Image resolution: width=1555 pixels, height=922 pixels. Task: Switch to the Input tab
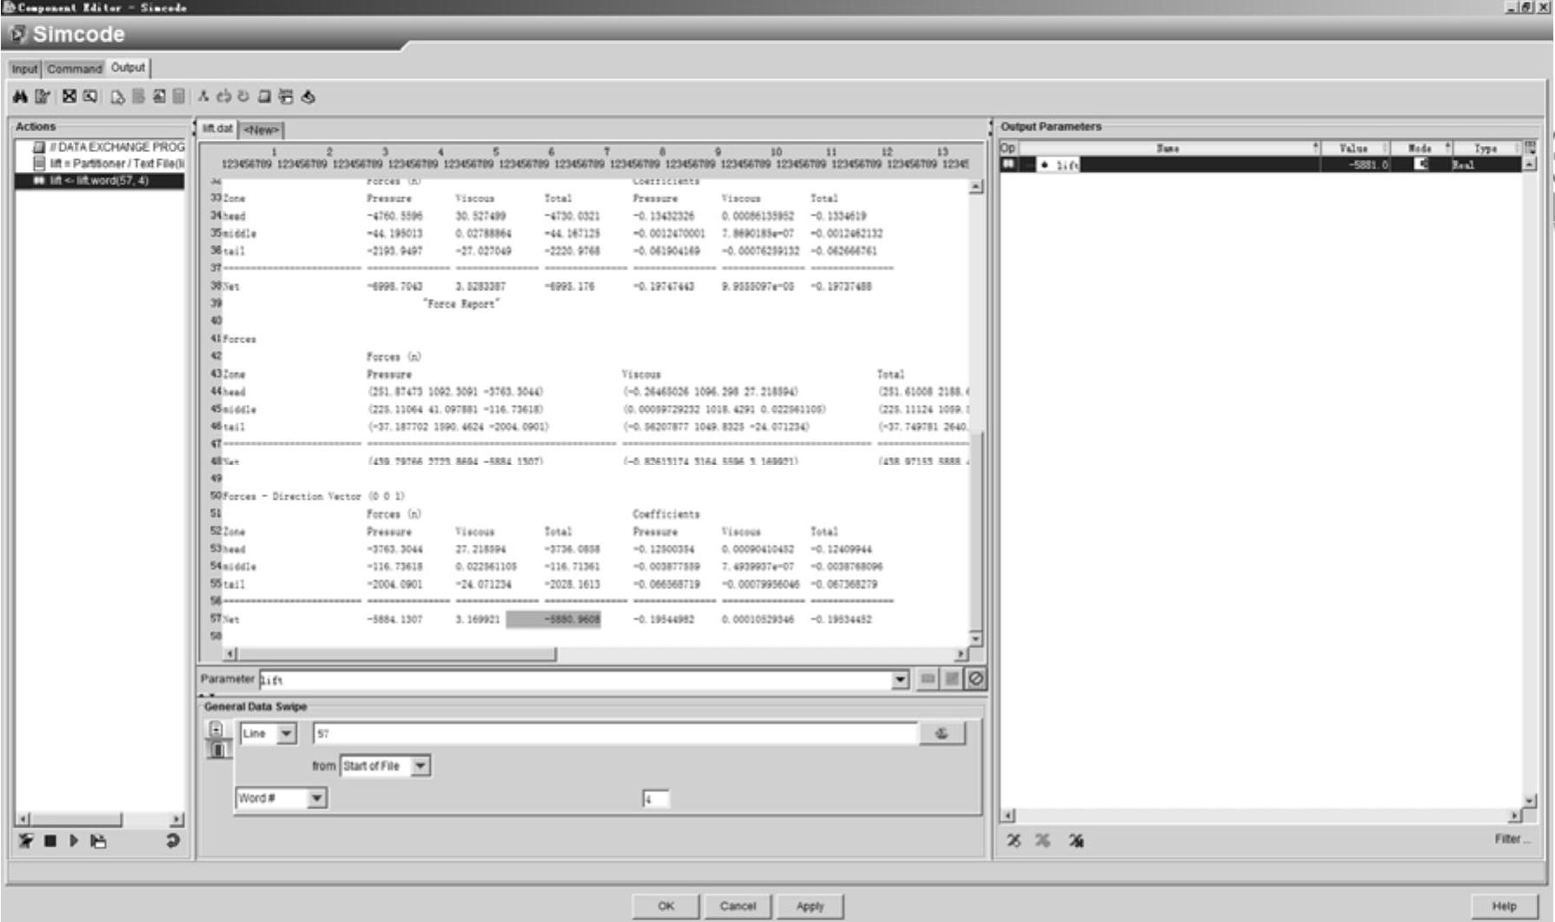pyautogui.click(x=24, y=69)
